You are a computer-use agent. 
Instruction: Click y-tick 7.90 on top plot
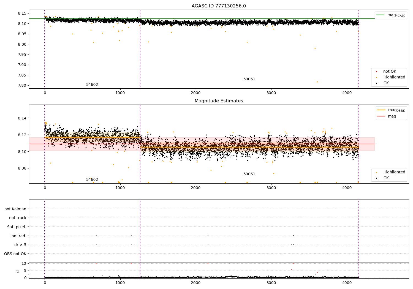pos(22,65)
